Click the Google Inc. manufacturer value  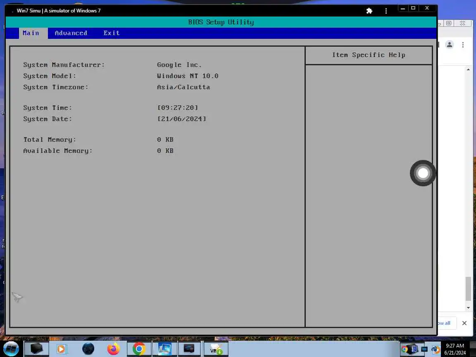pyautogui.click(x=179, y=65)
